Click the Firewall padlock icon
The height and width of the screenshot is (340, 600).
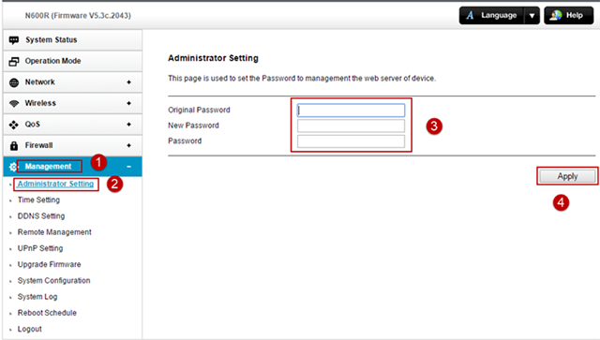(x=14, y=146)
